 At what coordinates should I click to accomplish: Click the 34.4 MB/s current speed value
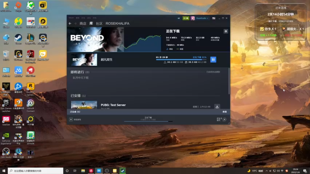[171, 38]
